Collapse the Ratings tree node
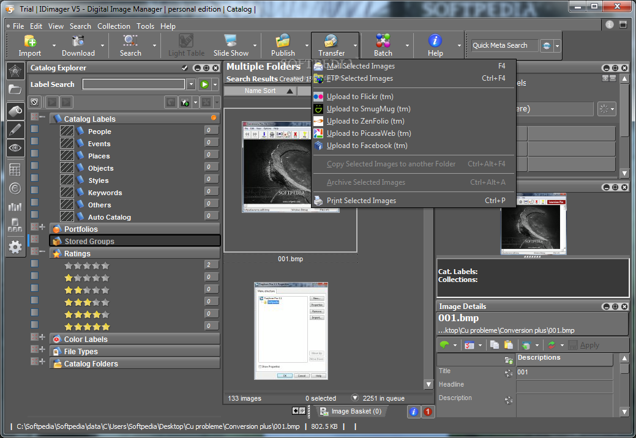Screen dimensions: 636x438 pos(42,251)
